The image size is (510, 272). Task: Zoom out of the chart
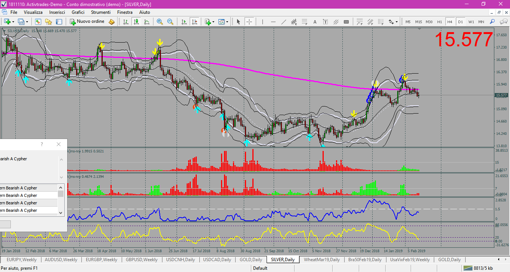170,22
